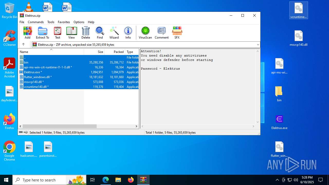Click the WinRAR taskbar button
This screenshot has width=329, height=185.
pyautogui.click(x=143, y=180)
